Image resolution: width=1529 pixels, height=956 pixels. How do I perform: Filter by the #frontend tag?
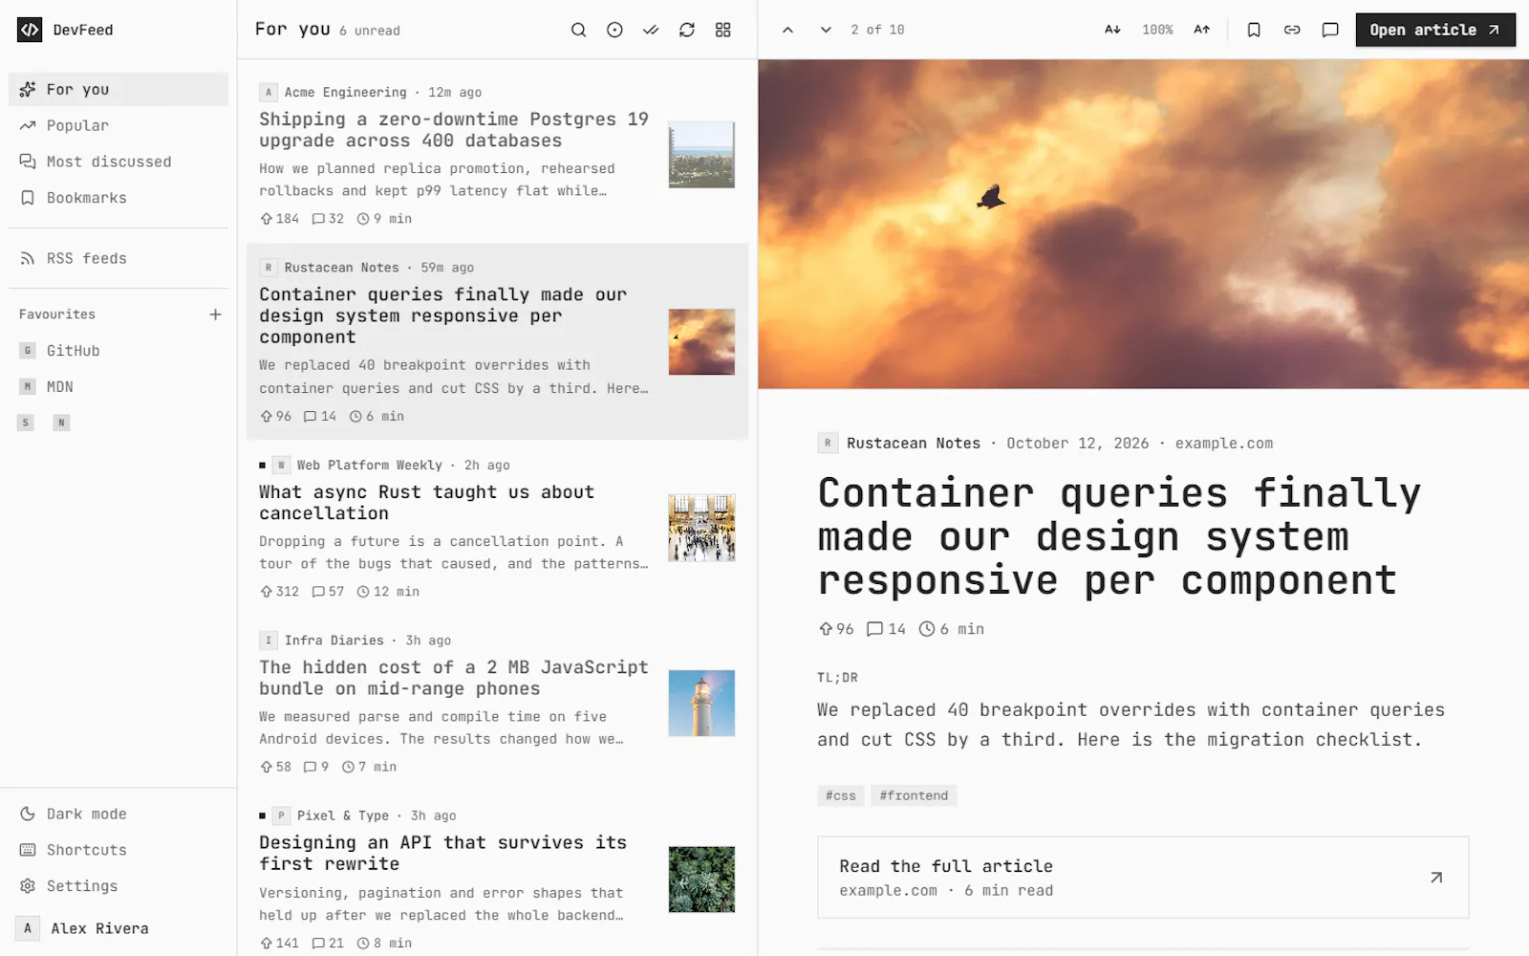(x=914, y=795)
